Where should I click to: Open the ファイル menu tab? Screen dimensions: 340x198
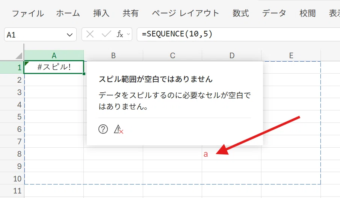click(x=28, y=14)
